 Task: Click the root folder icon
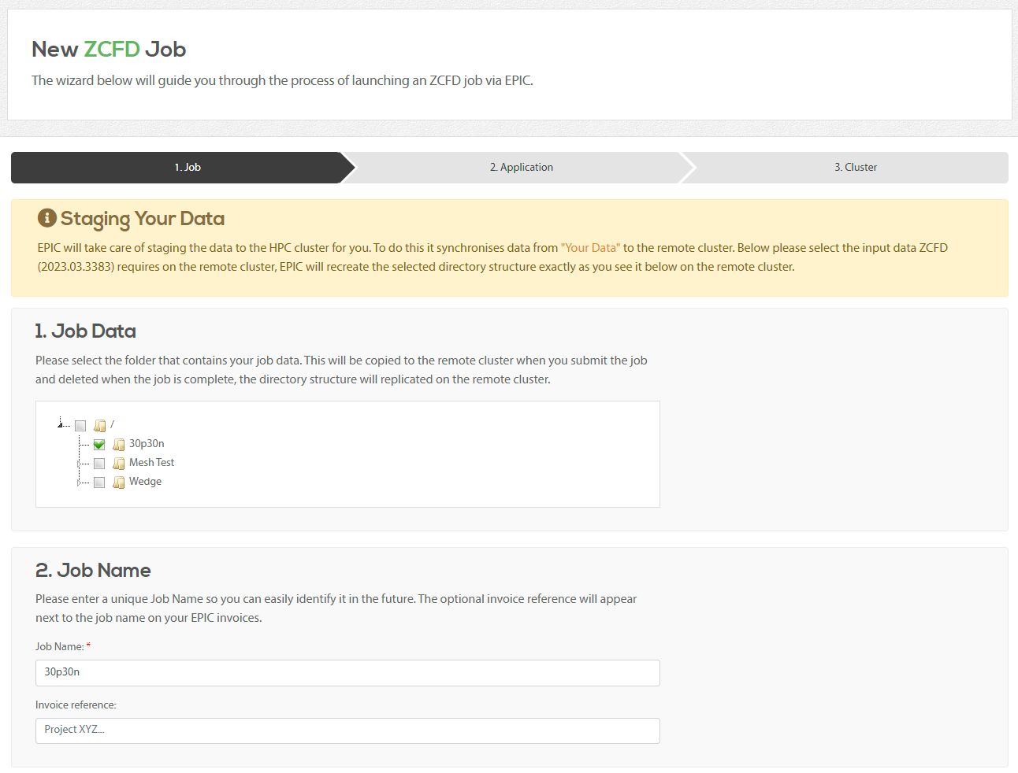tap(100, 426)
